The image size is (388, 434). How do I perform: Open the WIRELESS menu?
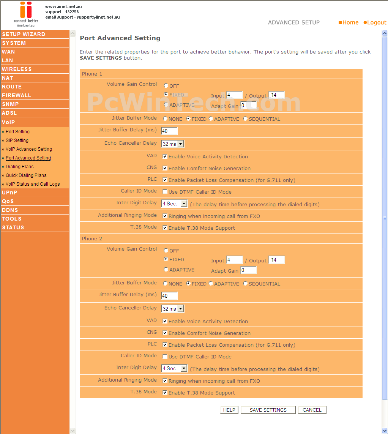[x=35, y=69]
